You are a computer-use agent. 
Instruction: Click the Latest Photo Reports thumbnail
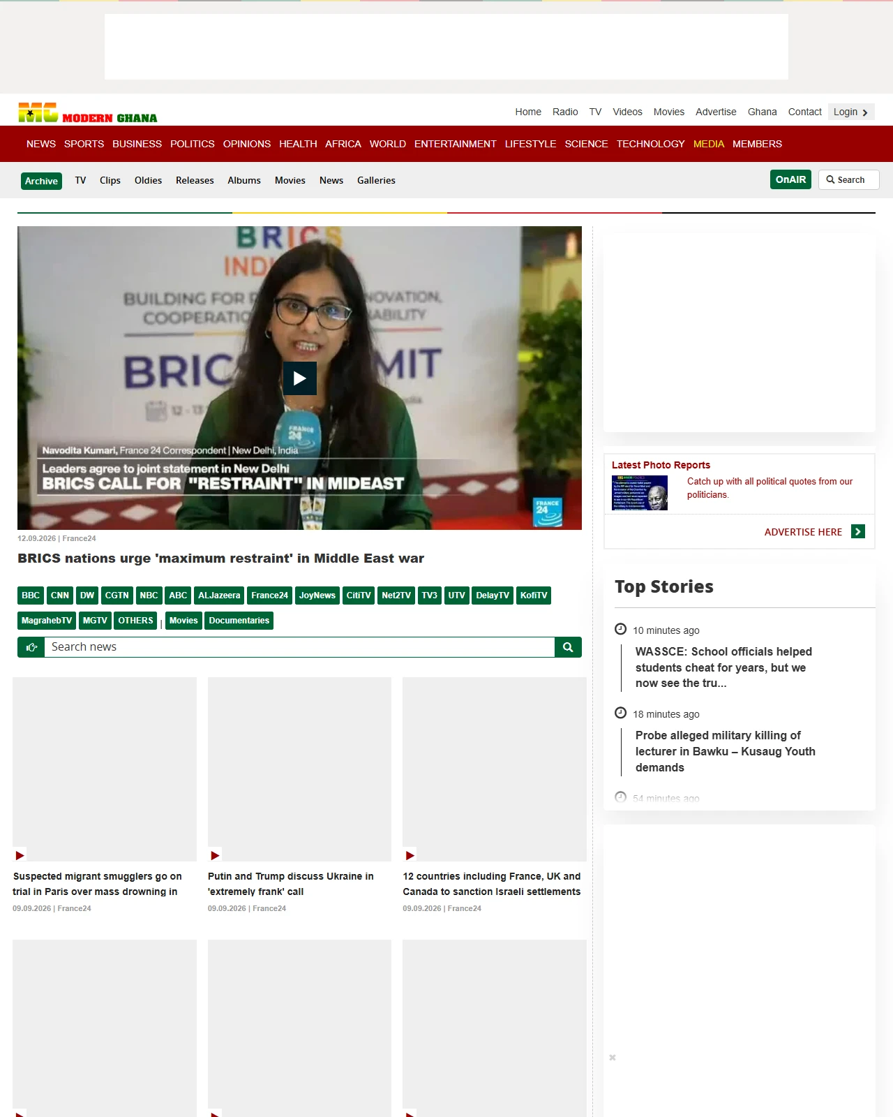click(x=640, y=493)
